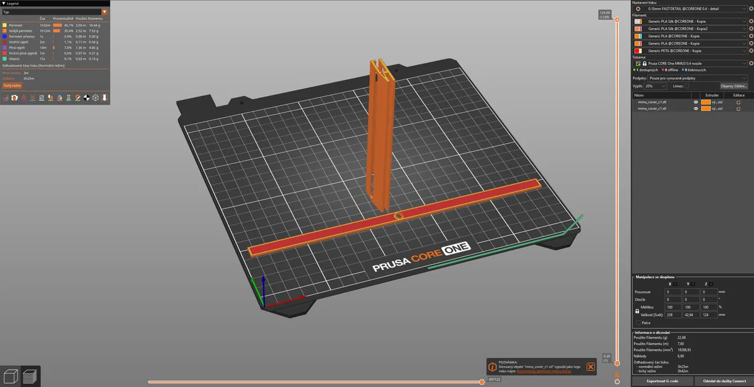Toggle Color changes visibility icon in legend

click(60, 98)
